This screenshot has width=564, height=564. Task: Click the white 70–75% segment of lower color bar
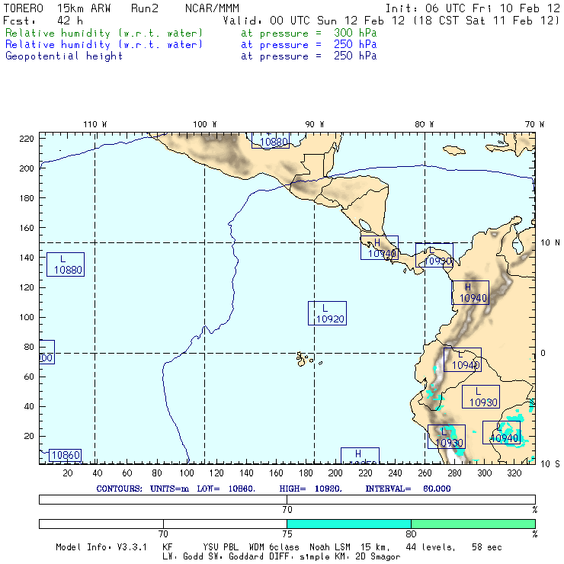click(225, 524)
